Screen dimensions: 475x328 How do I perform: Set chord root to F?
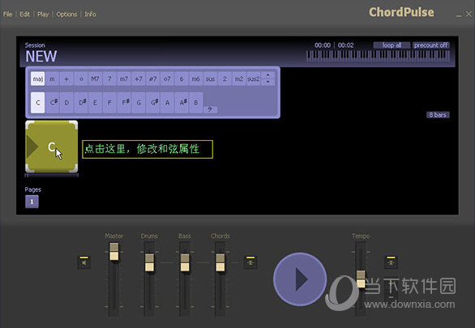click(109, 103)
